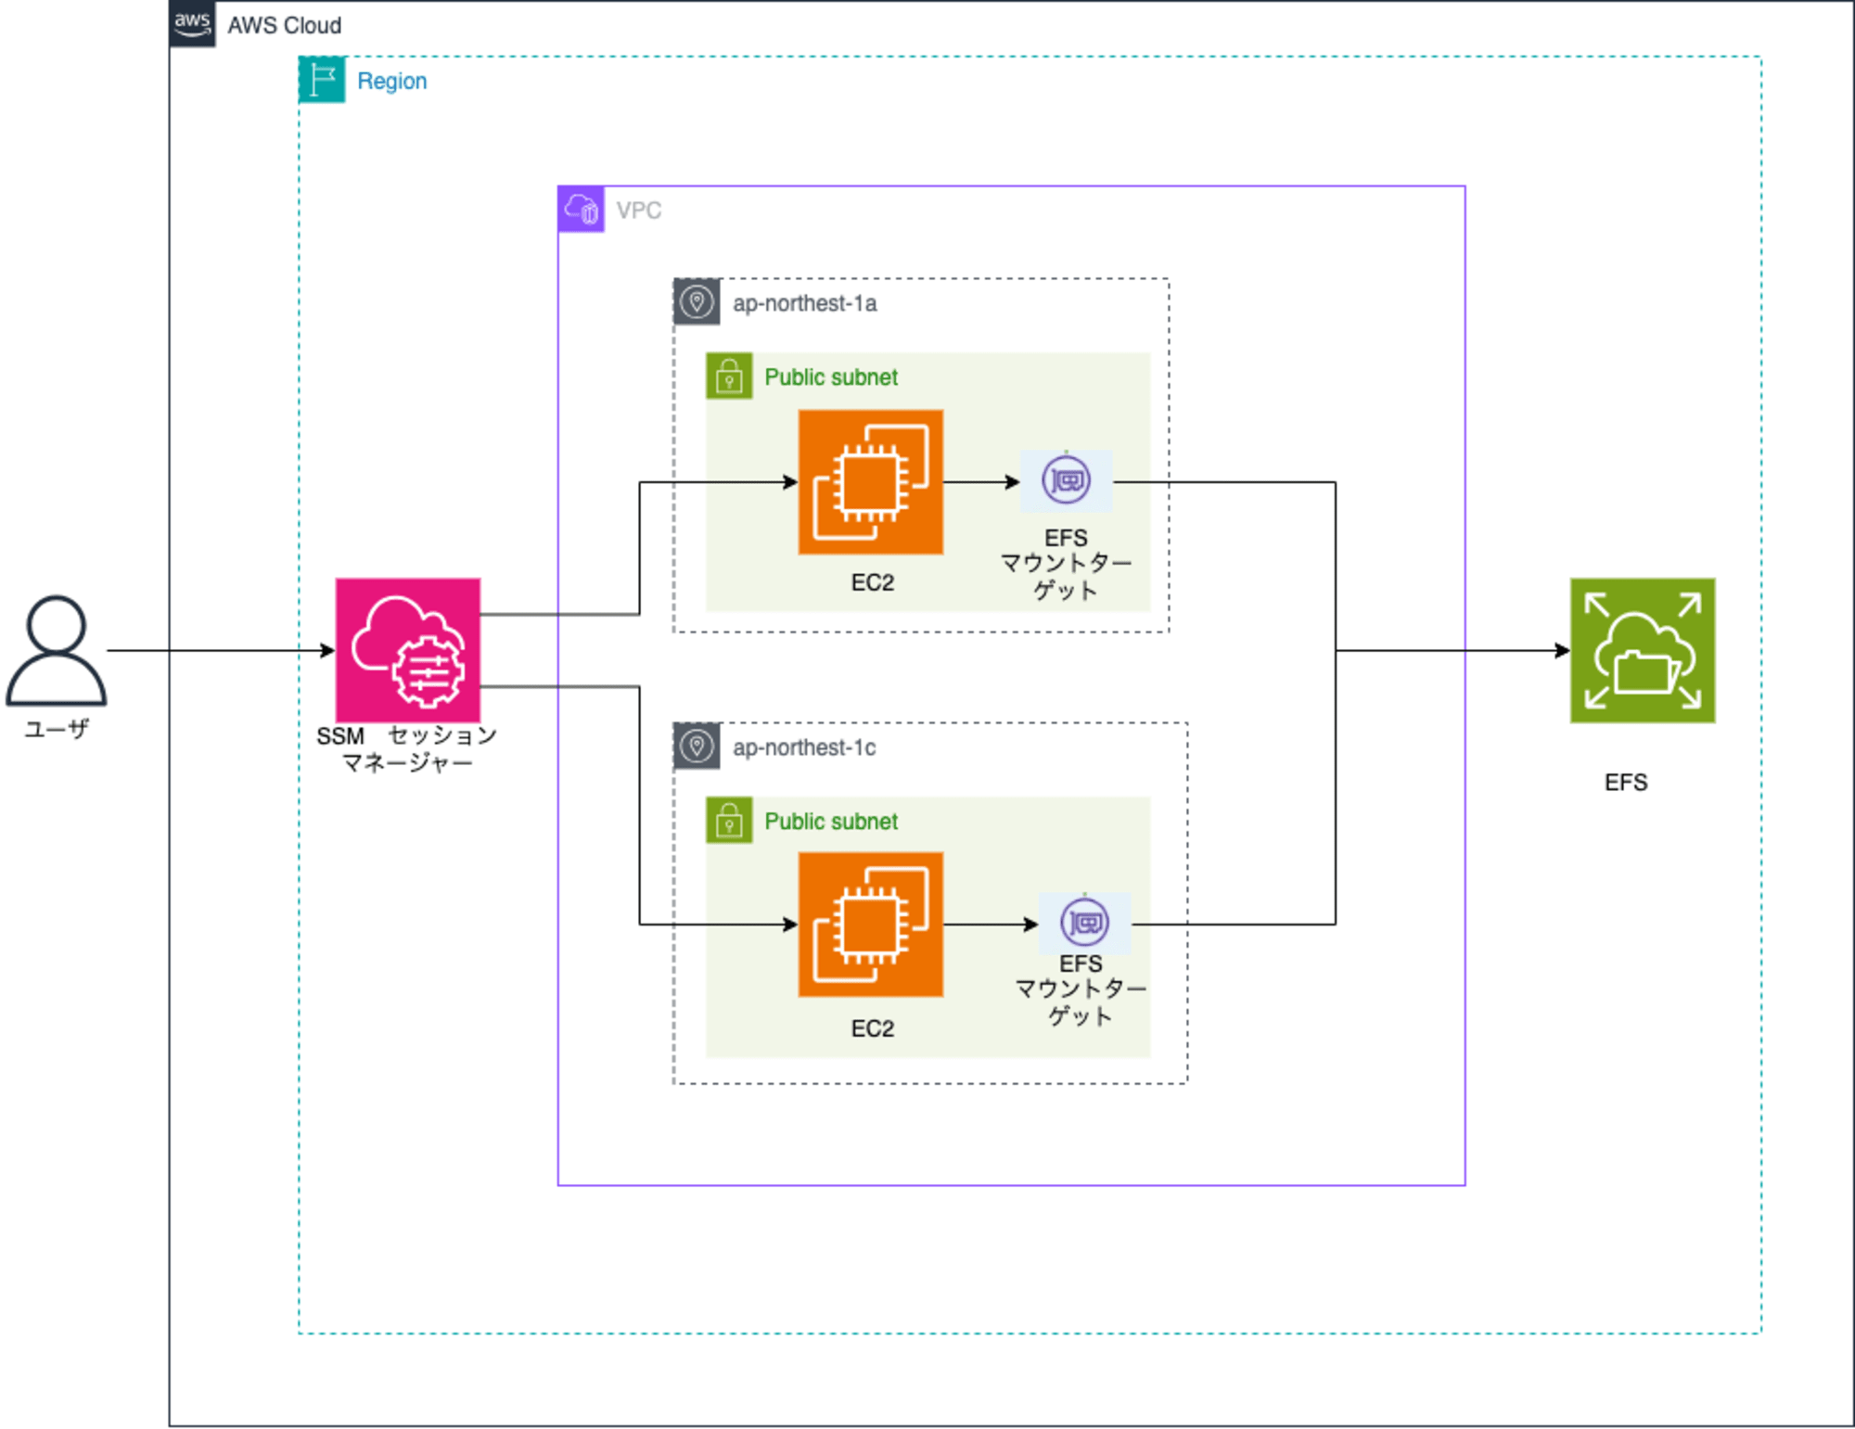The width and height of the screenshot is (1855, 1429).
Task: Click the ap-northest-1c availability zone pin icon
Action: [697, 746]
